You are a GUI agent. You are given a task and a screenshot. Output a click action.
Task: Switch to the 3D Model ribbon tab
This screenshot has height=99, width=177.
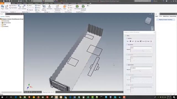tap(19, 3)
